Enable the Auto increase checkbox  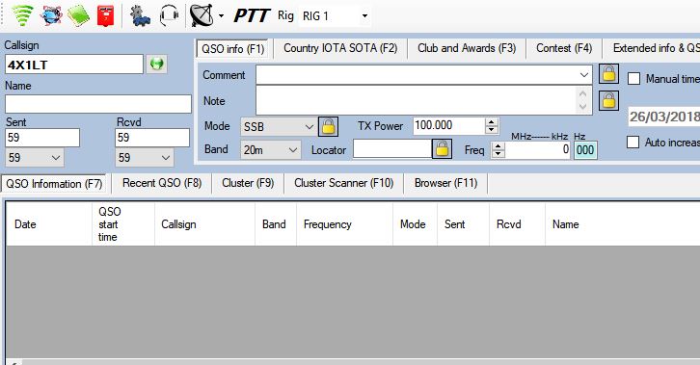[633, 143]
